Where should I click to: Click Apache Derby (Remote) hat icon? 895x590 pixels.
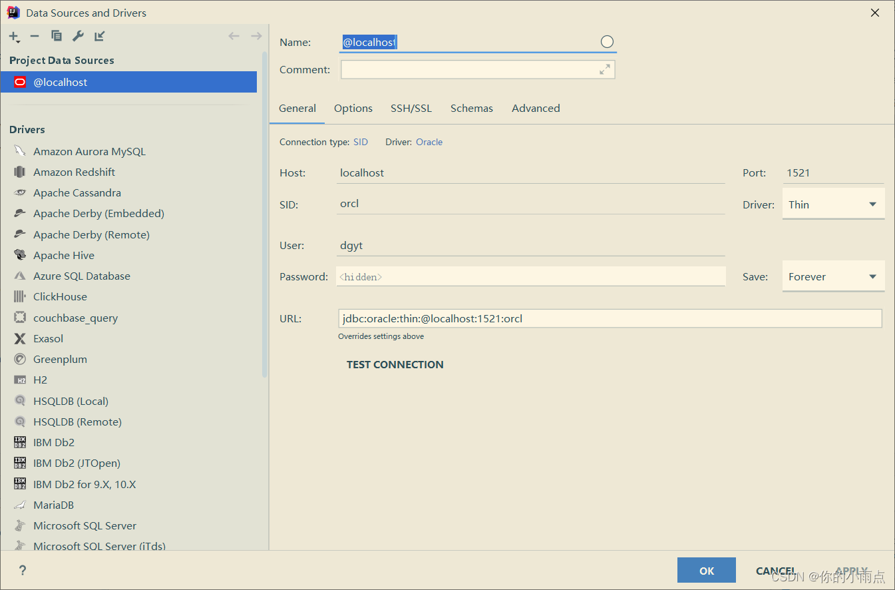point(20,234)
